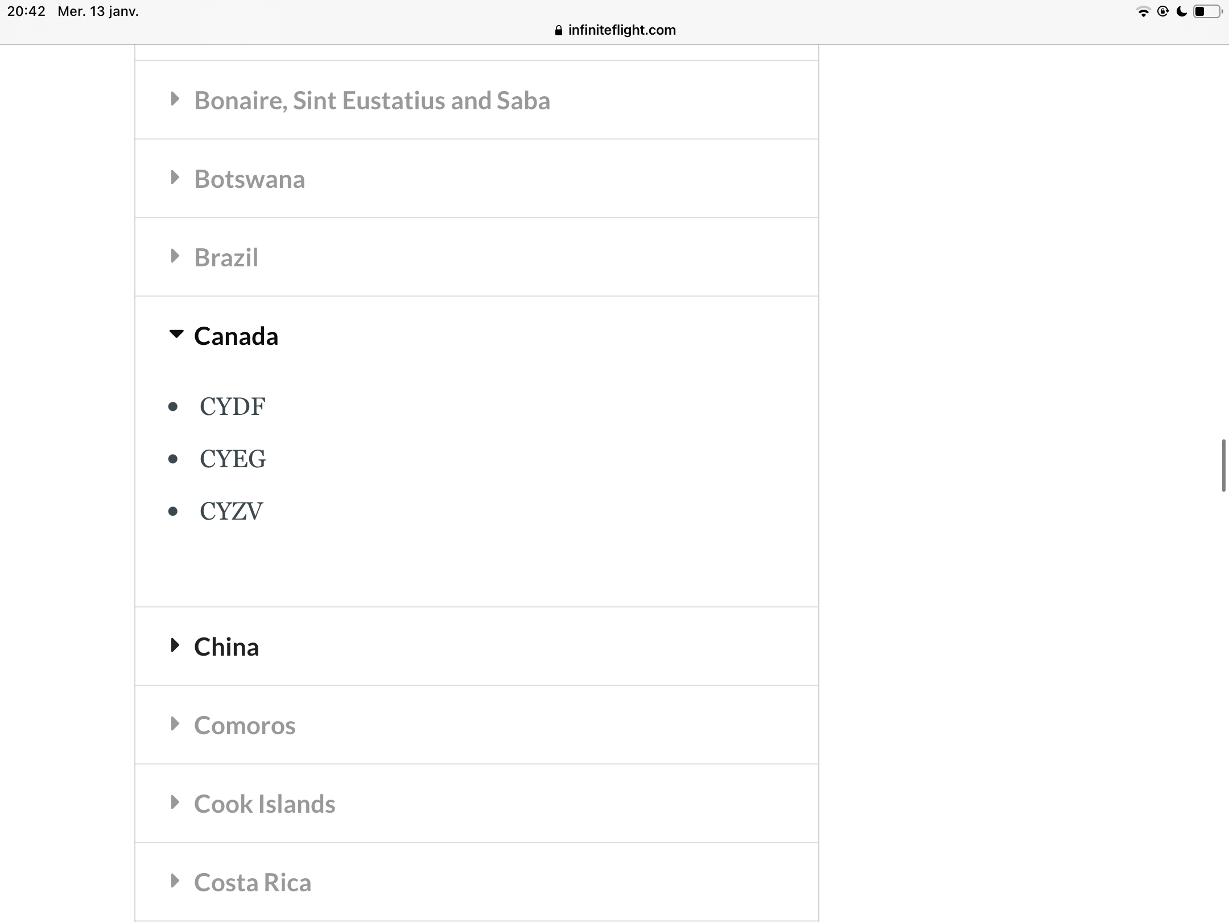Expand the China section arrow
The width and height of the screenshot is (1229, 922).
[x=175, y=645]
